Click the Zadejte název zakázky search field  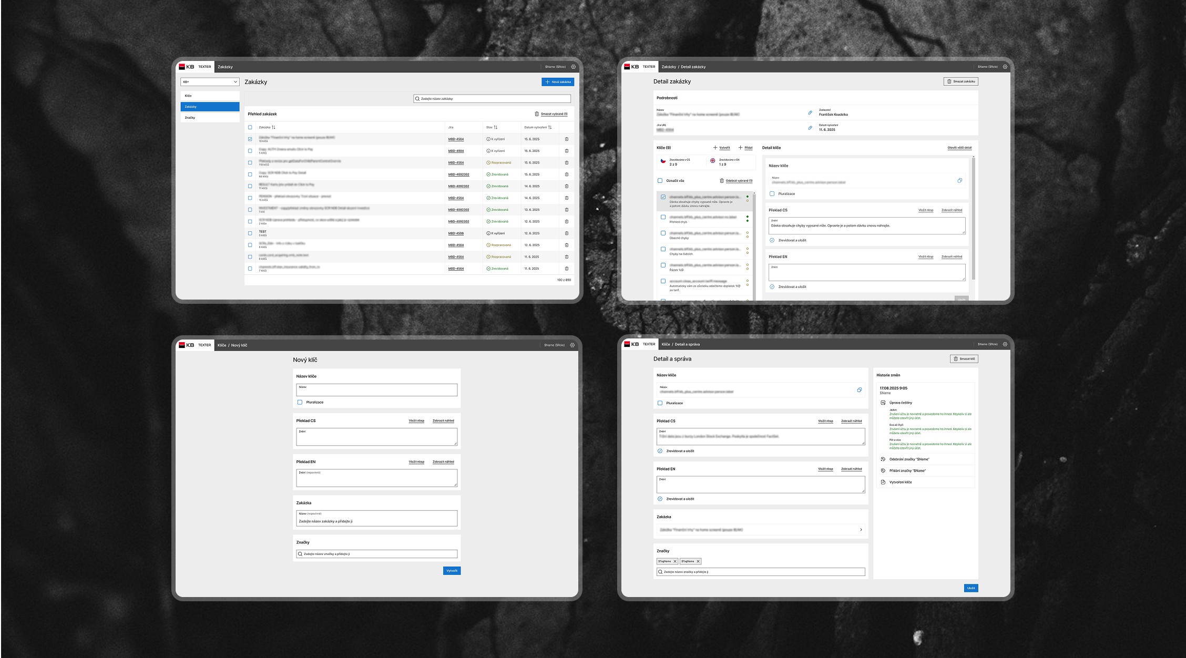492,99
